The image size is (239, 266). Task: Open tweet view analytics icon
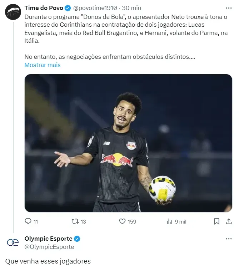click(x=170, y=221)
